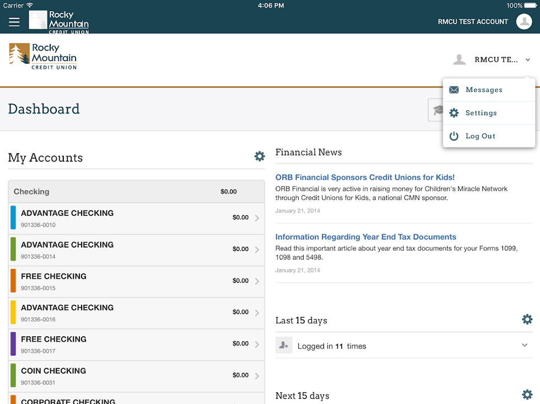Open Coin Checking 901336-0031 chevron

(x=257, y=376)
